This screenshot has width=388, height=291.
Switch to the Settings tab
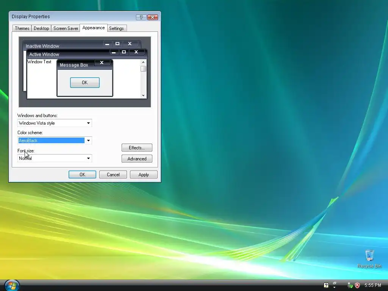tap(116, 28)
